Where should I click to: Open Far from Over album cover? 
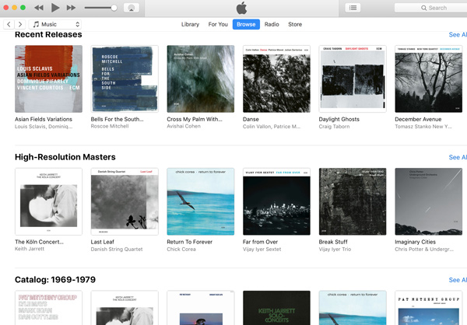pyautogui.click(x=276, y=201)
